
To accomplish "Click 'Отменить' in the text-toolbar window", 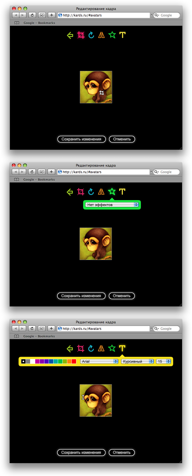I will pos(122,453).
